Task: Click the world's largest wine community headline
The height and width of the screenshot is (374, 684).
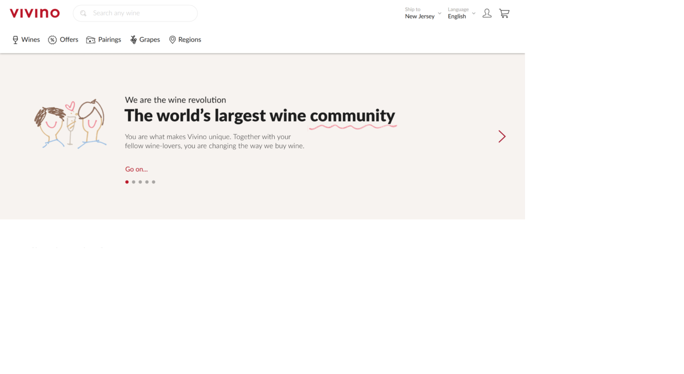Action: [260, 116]
